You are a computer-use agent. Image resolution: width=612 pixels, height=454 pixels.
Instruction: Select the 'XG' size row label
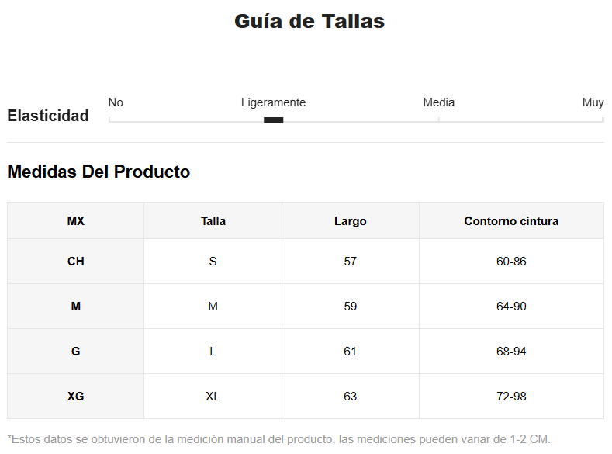tap(76, 397)
